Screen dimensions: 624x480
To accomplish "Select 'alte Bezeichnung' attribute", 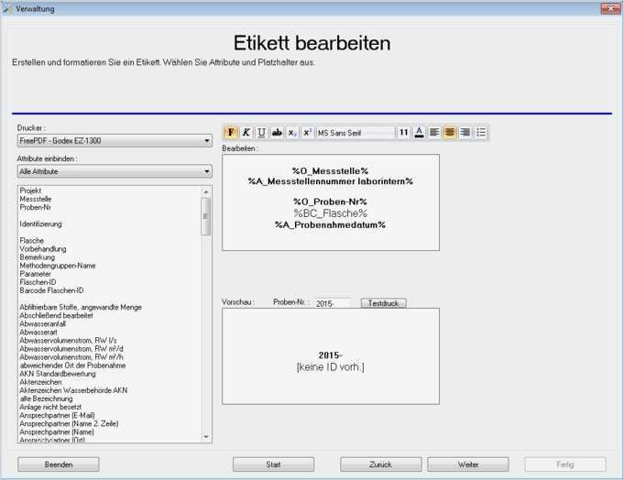I will 46,398.
